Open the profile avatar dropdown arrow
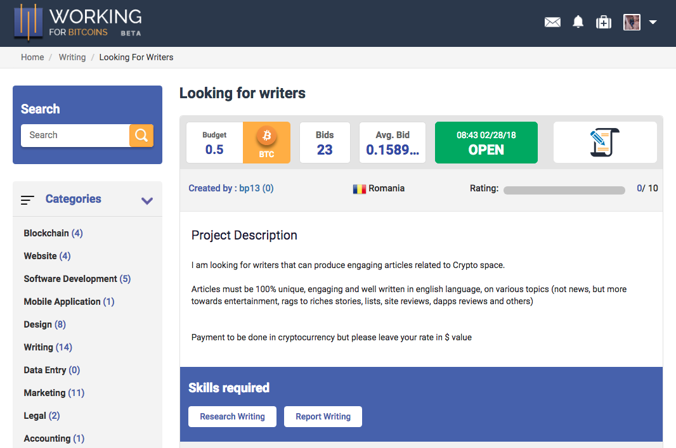The height and width of the screenshot is (448, 676). [x=653, y=22]
